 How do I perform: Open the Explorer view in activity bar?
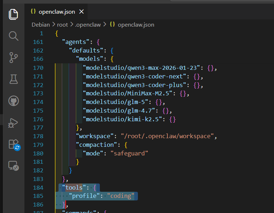(13, 14)
